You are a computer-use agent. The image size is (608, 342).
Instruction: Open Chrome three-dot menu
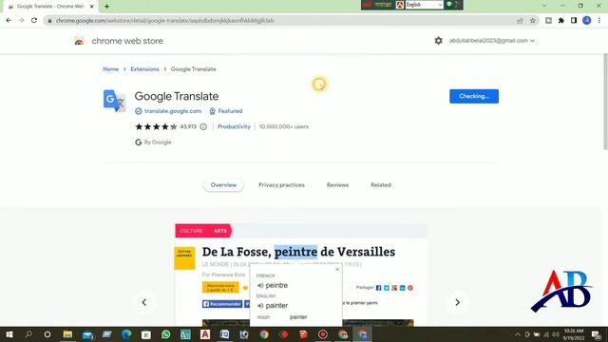click(x=599, y=21)
